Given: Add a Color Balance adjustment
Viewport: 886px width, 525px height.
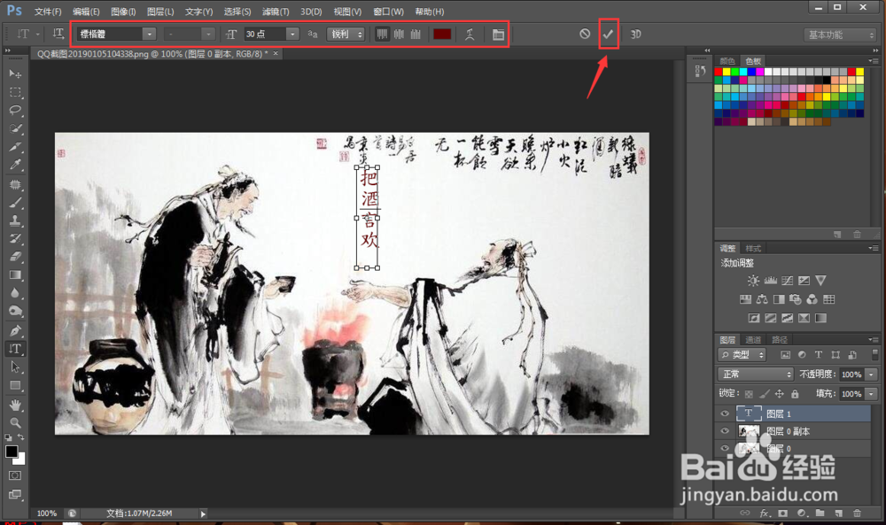Looking at the screenshot, I should 762,299.
